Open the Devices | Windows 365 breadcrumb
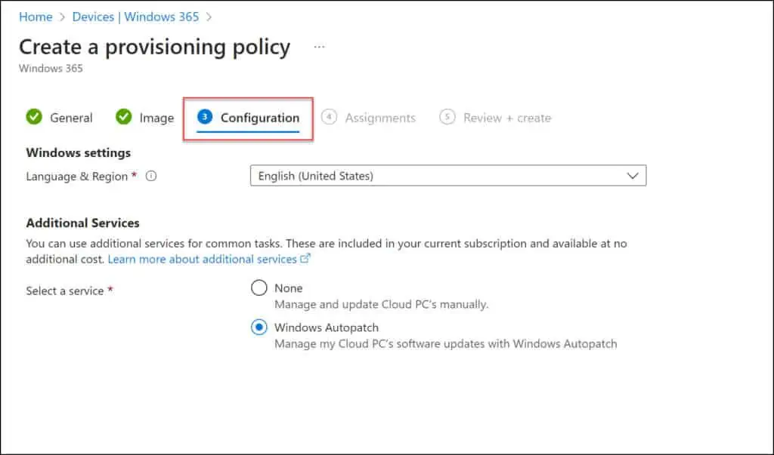This screenshot has height=455, width=774. coord(135,17)
